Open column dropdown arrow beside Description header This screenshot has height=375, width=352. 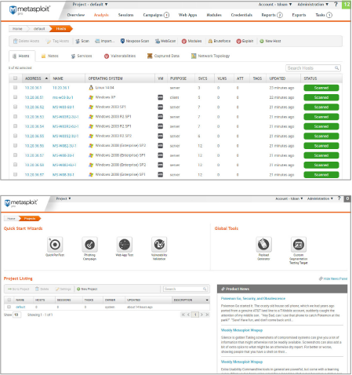point(207,300)
